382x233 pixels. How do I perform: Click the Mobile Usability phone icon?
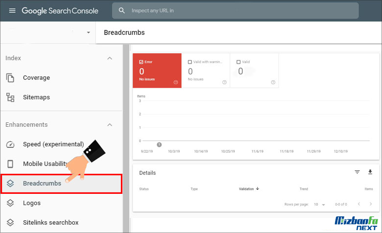tap(10, 164)
